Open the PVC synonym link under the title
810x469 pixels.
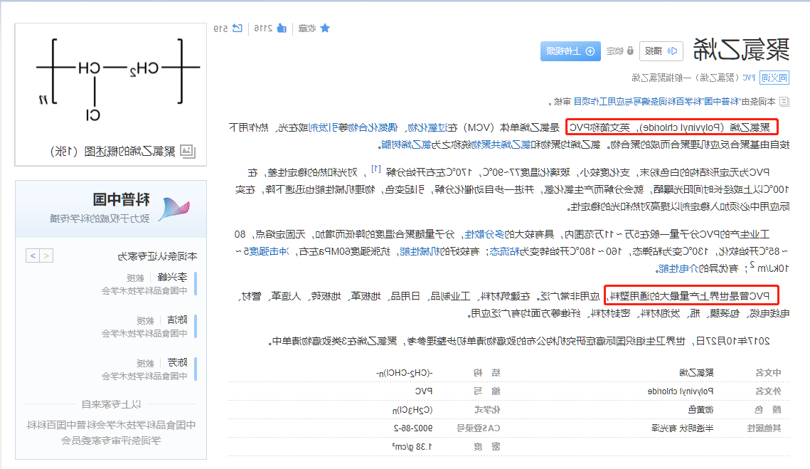coord(749,78)
